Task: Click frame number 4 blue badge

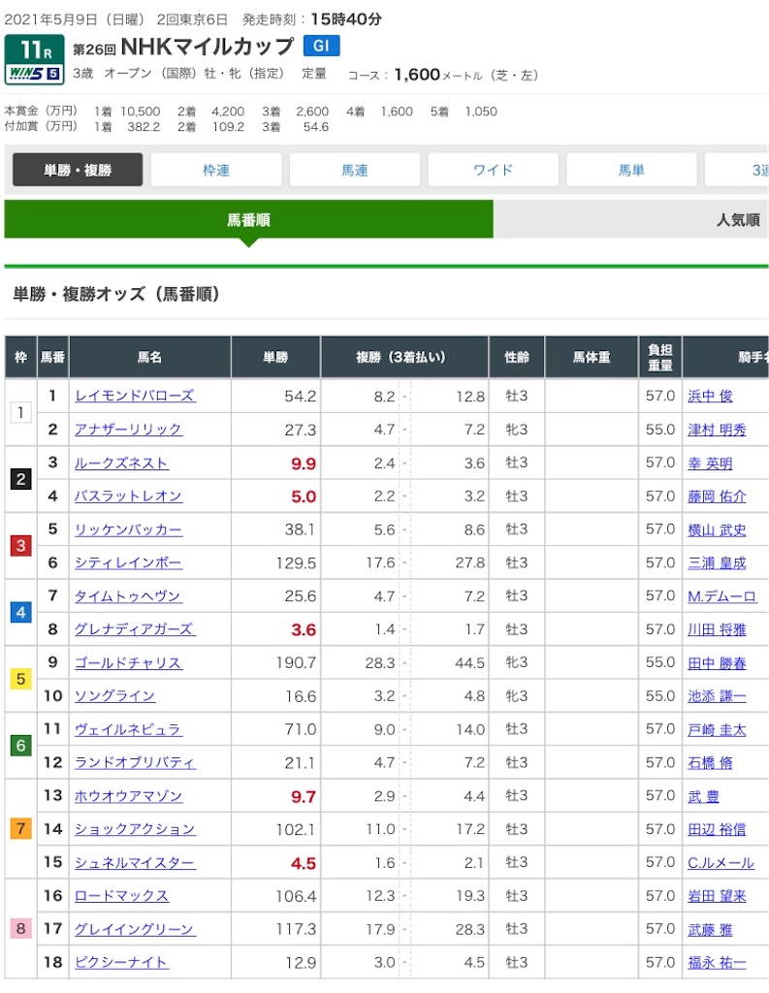Action: [x=21, y=613]
